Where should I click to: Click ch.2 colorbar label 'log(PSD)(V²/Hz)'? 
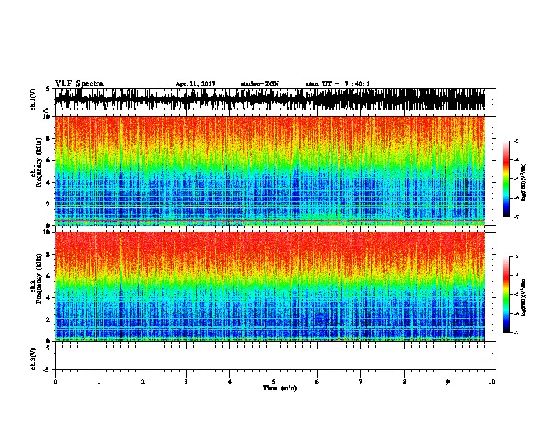(x=523, y=298)
